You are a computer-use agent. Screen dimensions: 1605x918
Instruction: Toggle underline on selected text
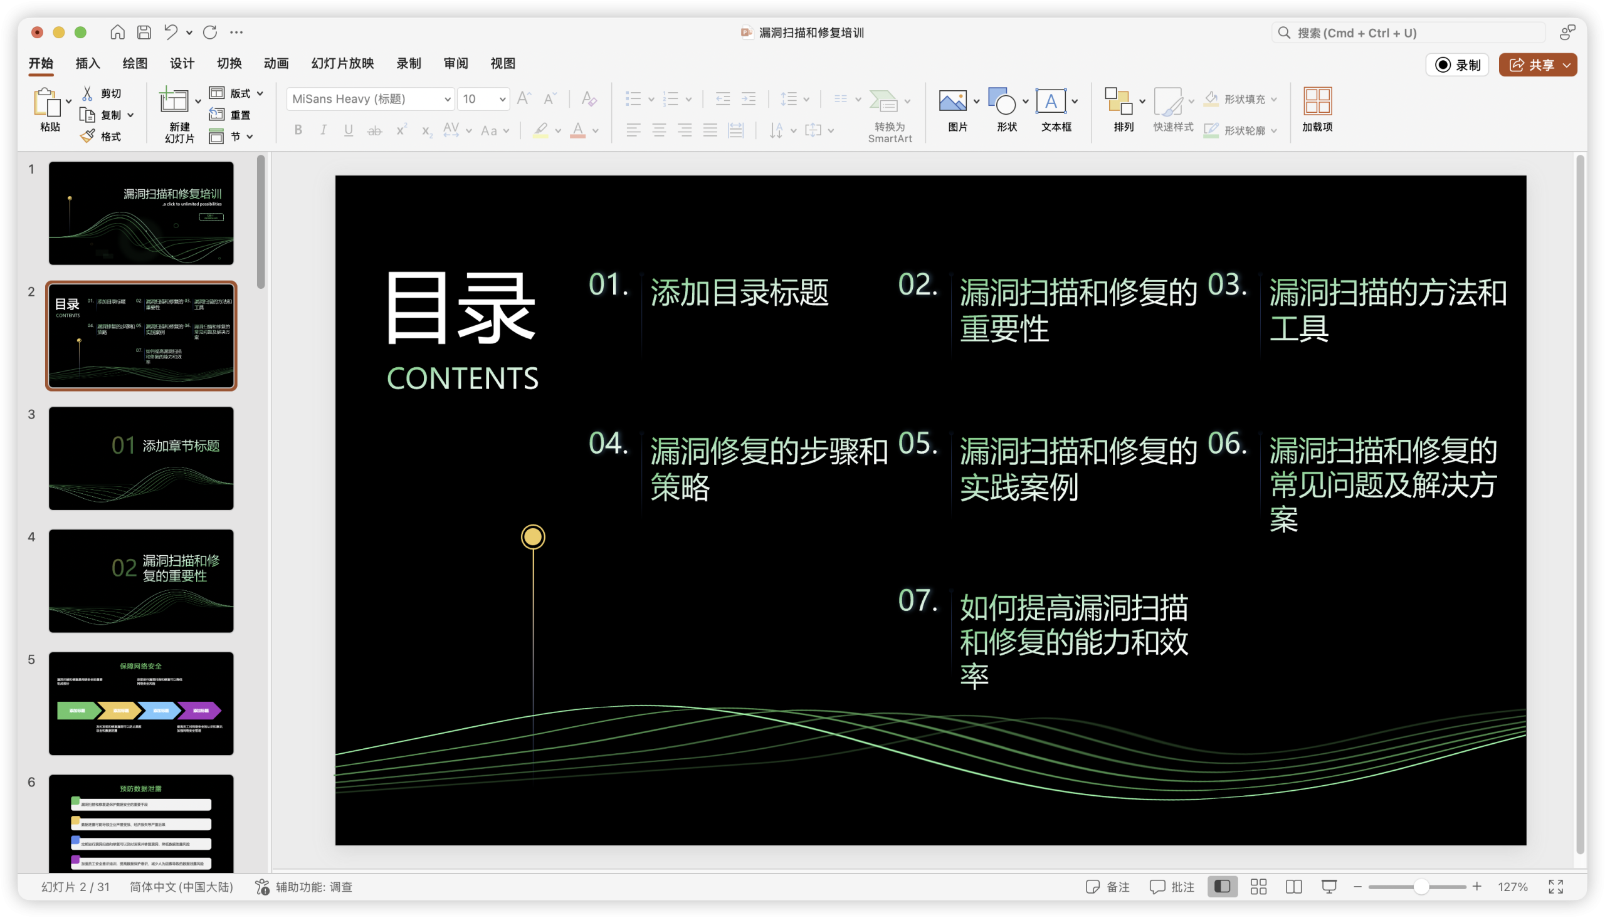pyautogui.click(x=348, y=130)
